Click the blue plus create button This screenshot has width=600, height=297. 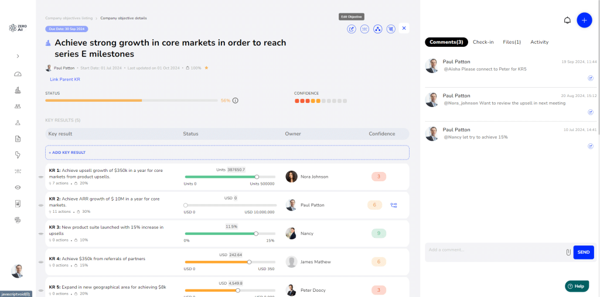tap(584, 20)
